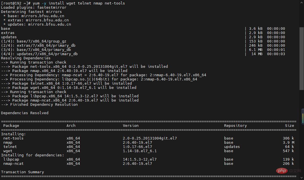Click the Transaction Summary heading
This screenshot has height=180, width=304.
[23, 172]
